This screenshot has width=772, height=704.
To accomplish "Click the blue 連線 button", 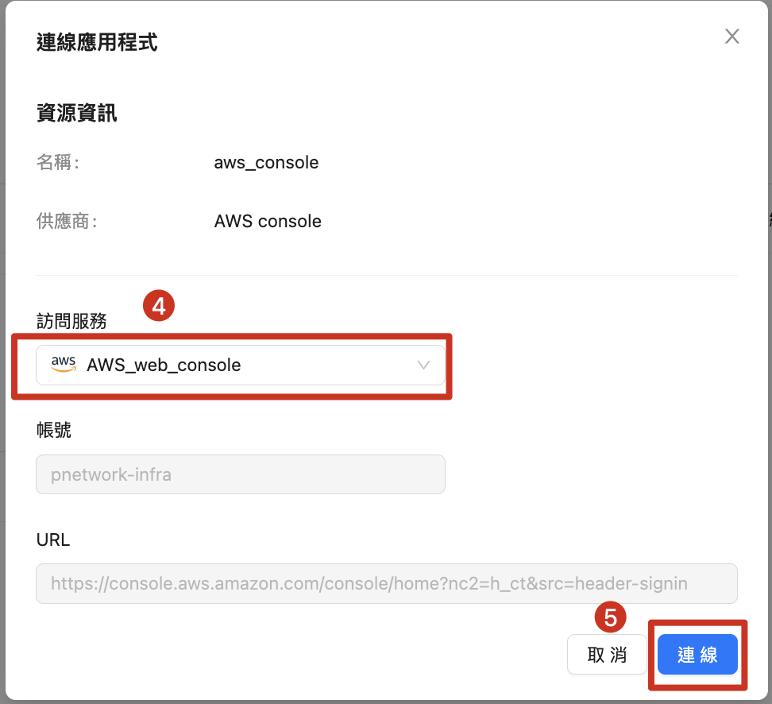I will pyautogui.click(x=697, y=655).
